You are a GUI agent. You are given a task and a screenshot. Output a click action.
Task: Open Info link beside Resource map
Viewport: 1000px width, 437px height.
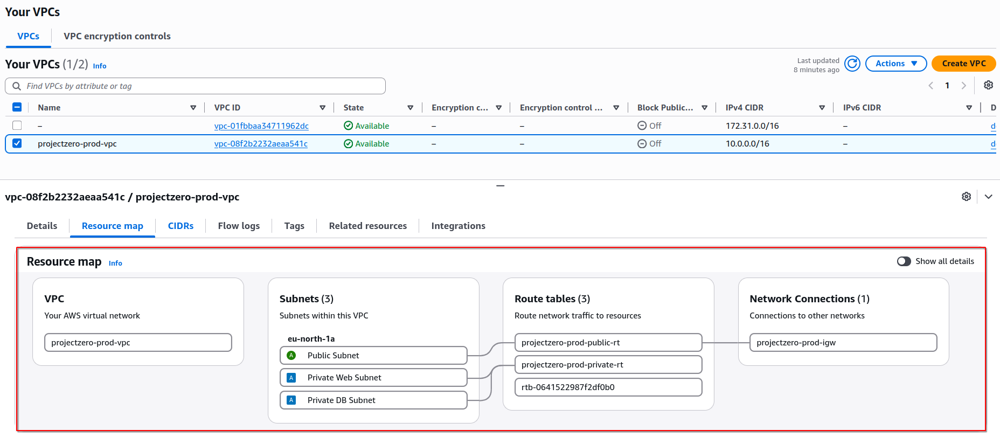tap(115, 263)
